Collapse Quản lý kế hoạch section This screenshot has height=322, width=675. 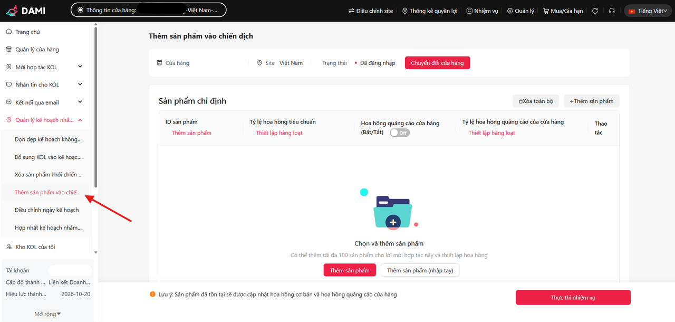pos(80,120)
